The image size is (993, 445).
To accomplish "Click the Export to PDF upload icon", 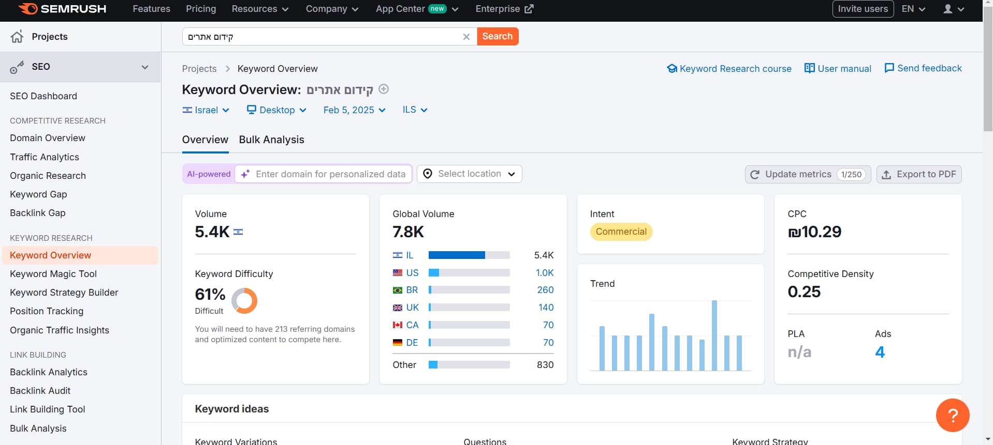I will (x=886, y=175).
